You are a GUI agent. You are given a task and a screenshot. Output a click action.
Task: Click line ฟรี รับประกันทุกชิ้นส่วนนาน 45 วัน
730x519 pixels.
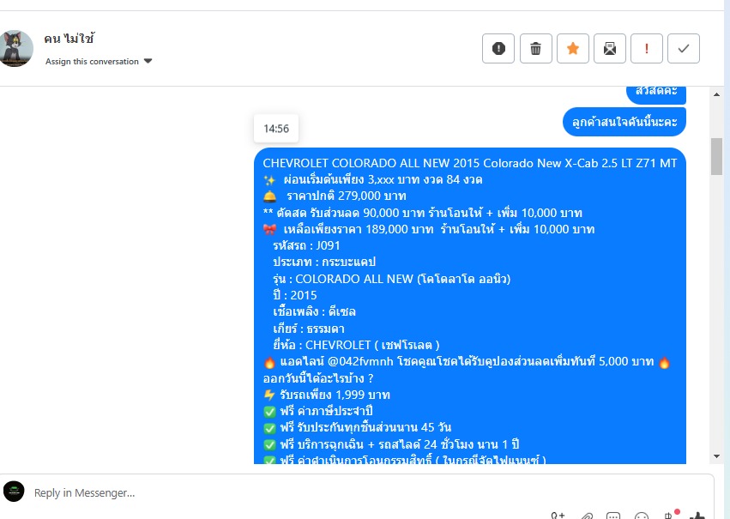pyautogui.click(x=357, y=427)
